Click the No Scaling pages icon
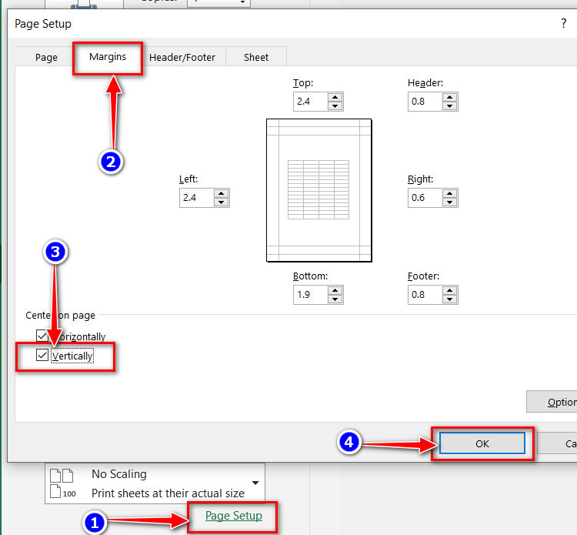The width and height of the screenshot is (577, 535). (62, 483)
